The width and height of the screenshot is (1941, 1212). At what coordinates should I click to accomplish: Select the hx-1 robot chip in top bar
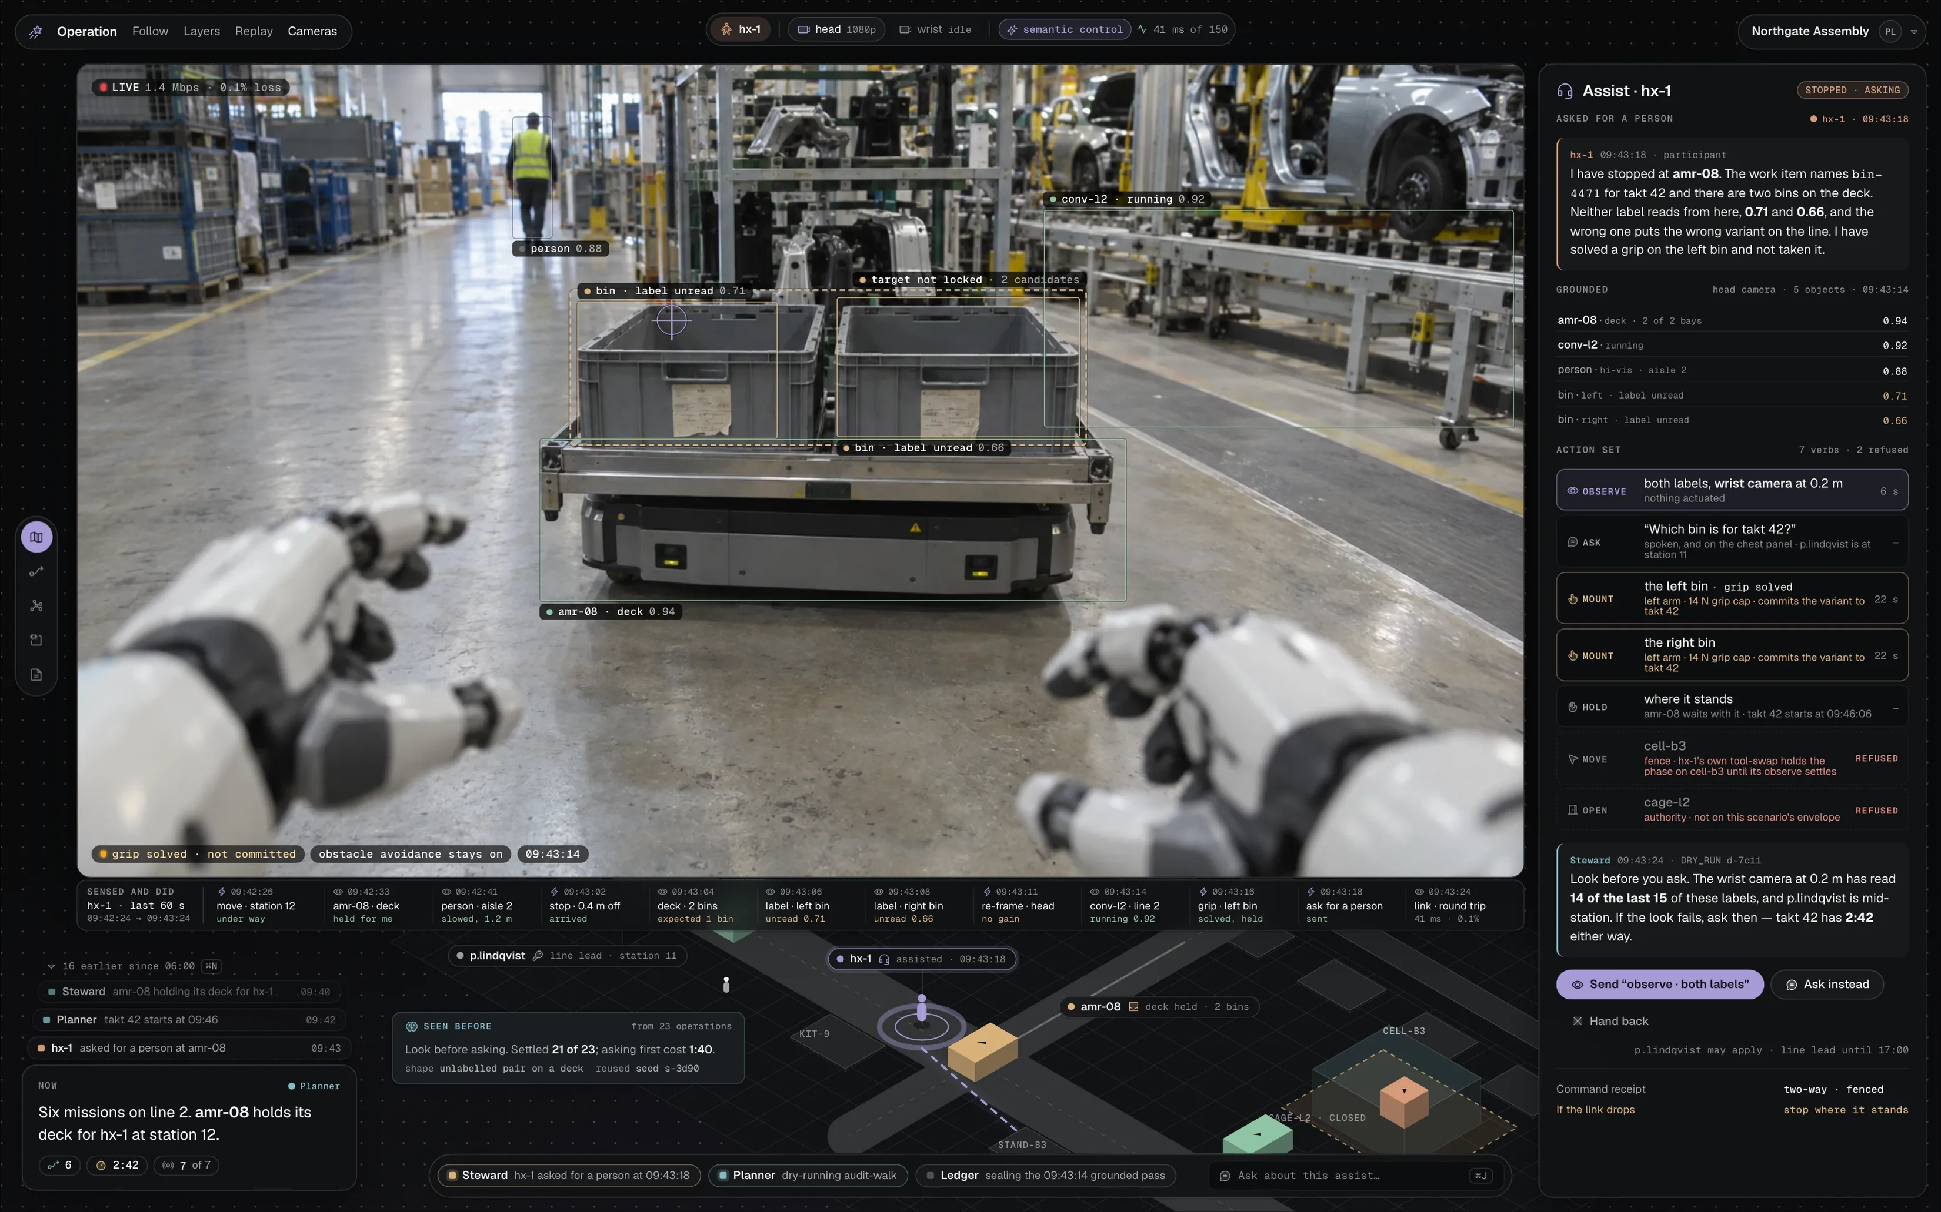click(741, 29)
